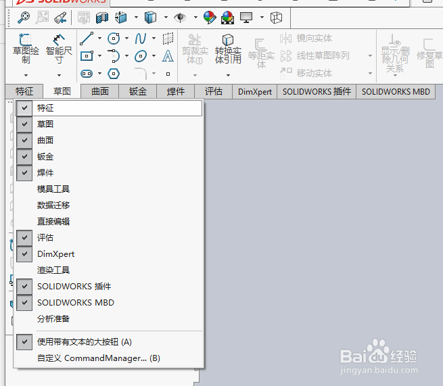
Task: Select the sketch Text tool (A)
Action: click(x=168, y=56)
